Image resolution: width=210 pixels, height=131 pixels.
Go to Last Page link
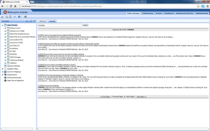coord(141,96)
